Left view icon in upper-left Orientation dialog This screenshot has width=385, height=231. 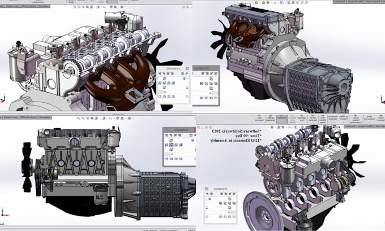coord(160,83)
